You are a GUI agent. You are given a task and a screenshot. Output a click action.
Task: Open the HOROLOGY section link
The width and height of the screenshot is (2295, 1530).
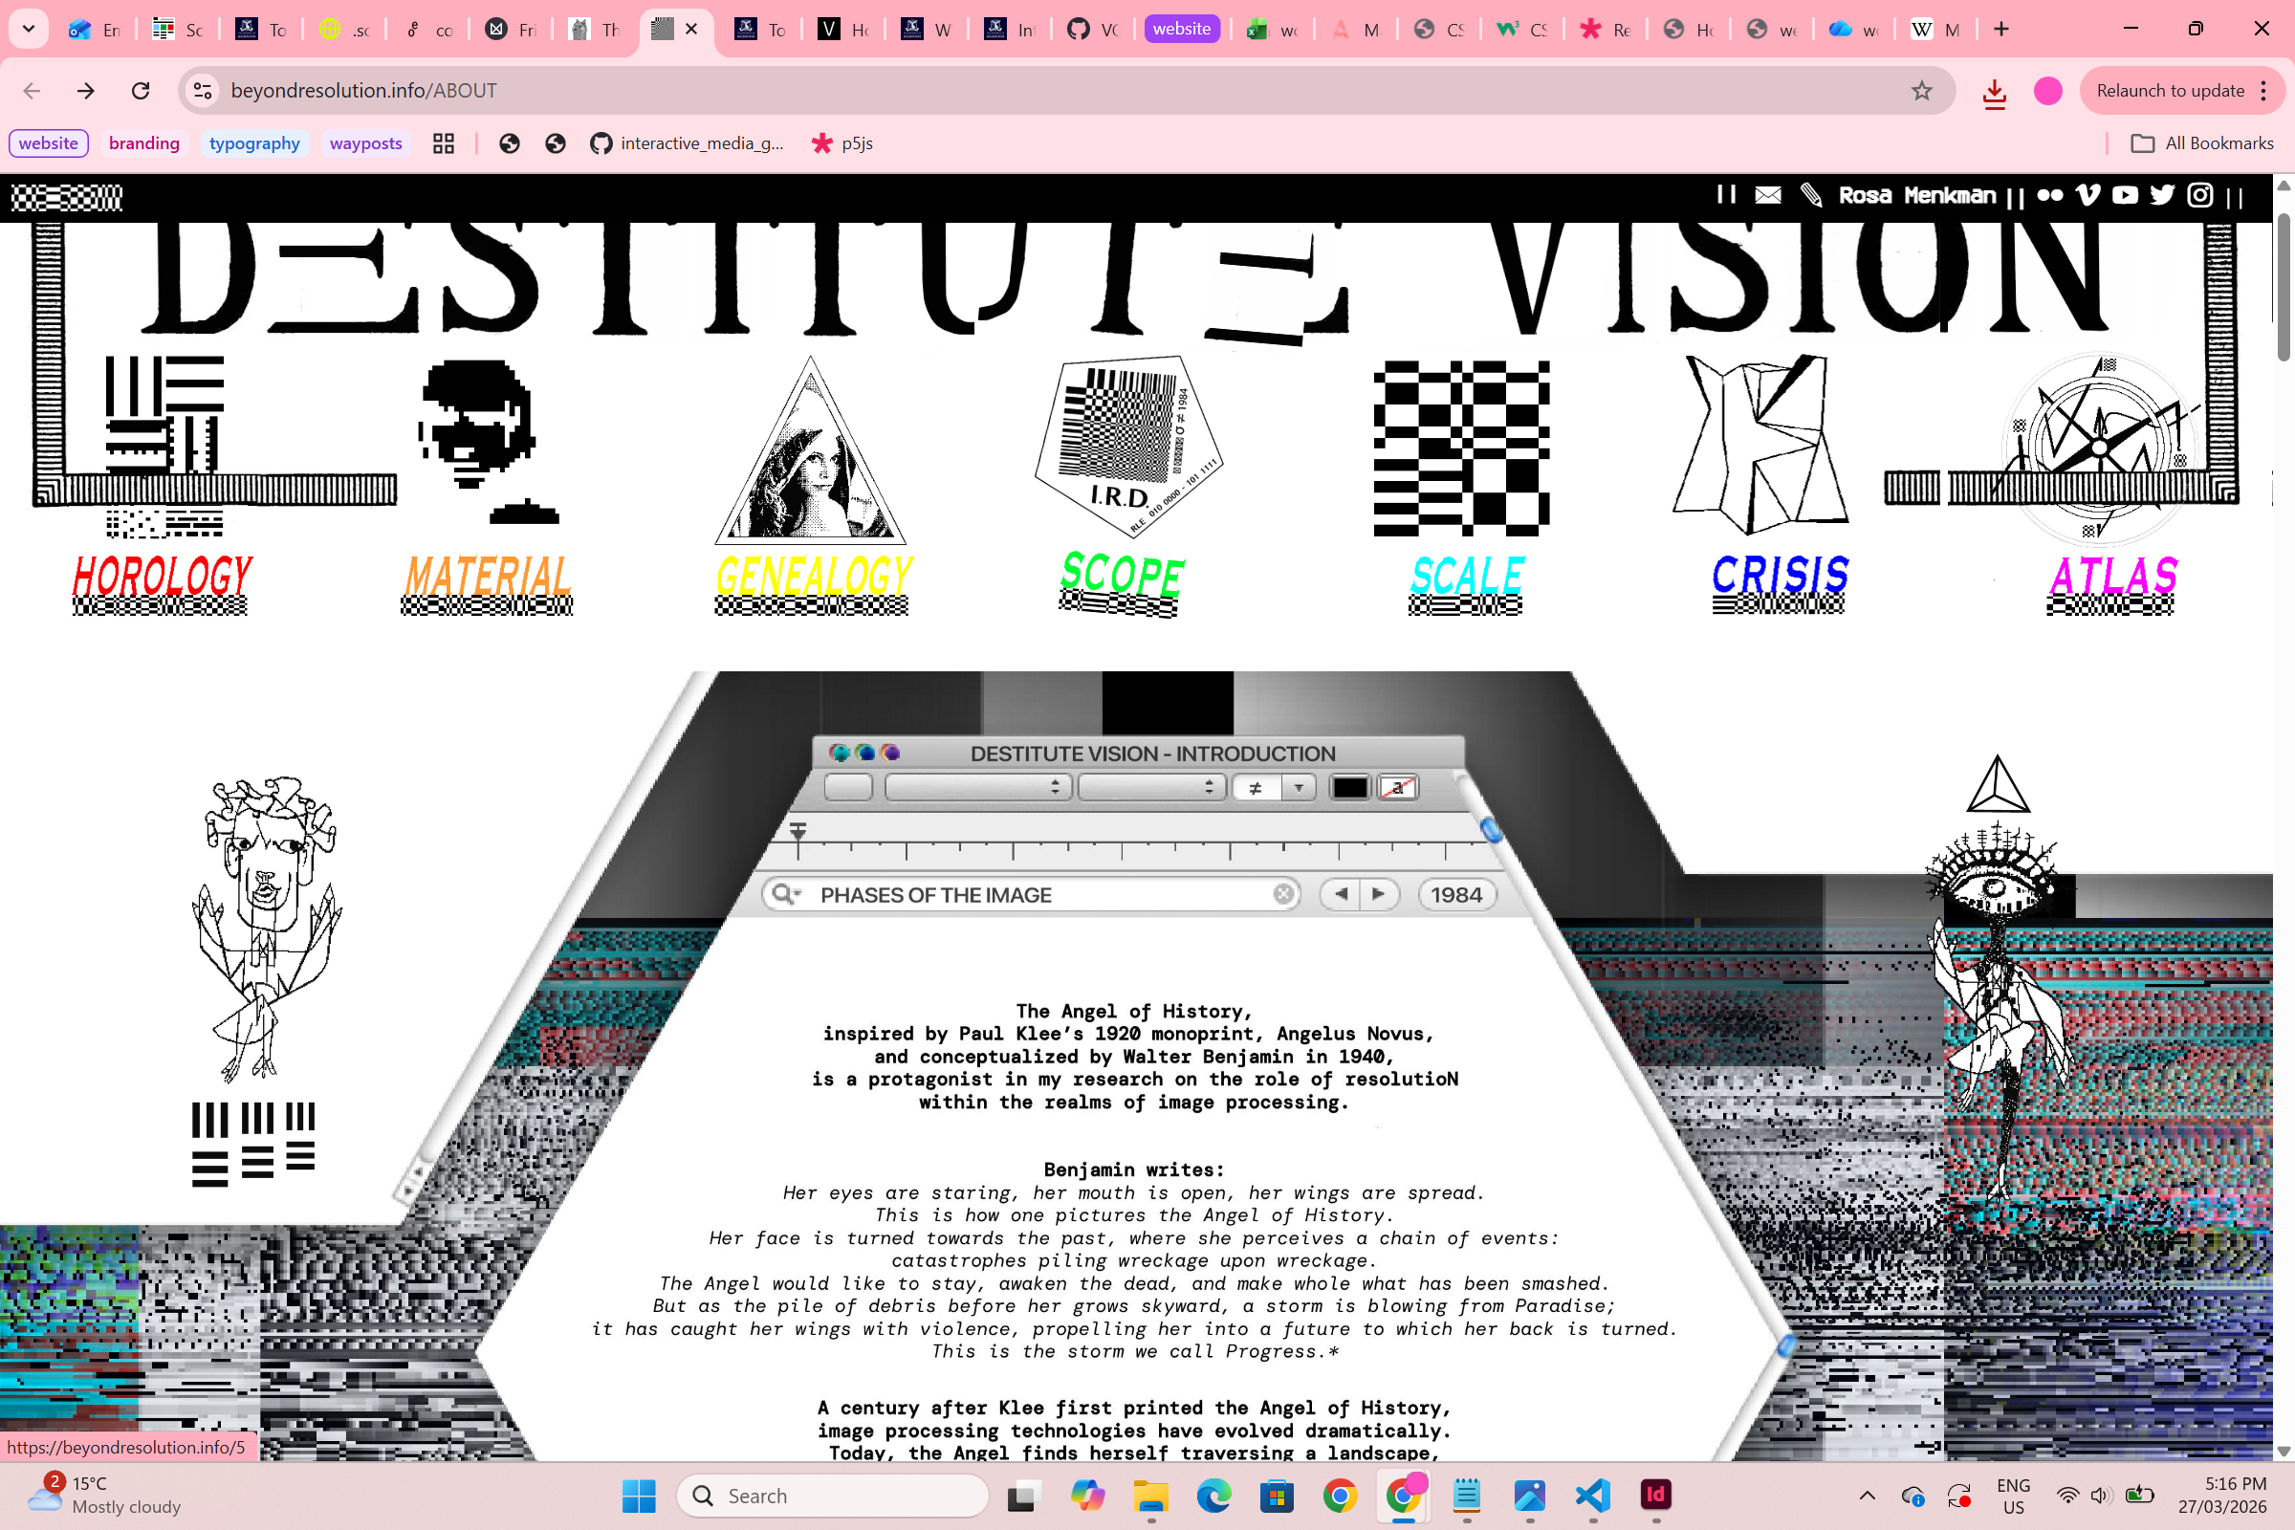point(162,578)
